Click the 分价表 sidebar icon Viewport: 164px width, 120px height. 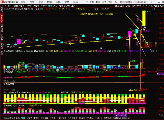click(2, 36)
